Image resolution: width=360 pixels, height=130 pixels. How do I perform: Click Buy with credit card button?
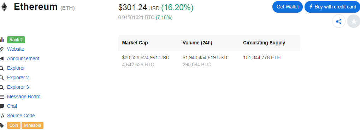332,7
